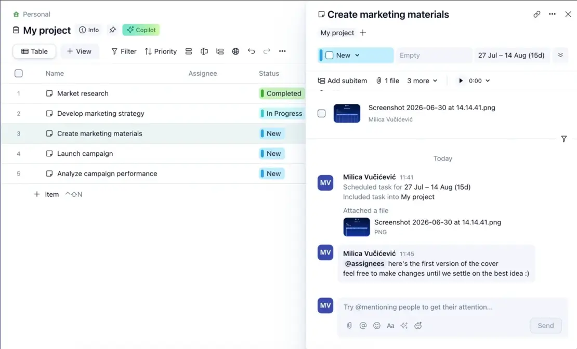The height and width of the screenshot is (349, 577).
Task: Open screenshot thumbnail in activity feed
Action: point(357,227)
